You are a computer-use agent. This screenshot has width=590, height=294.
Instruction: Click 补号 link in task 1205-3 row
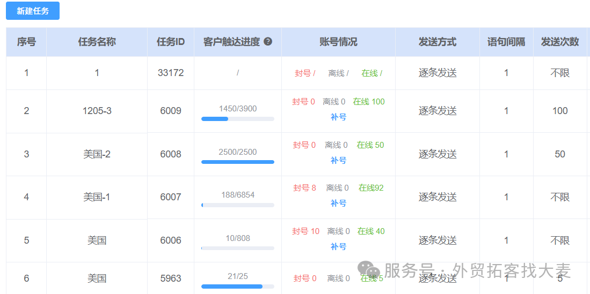point(338,117)
